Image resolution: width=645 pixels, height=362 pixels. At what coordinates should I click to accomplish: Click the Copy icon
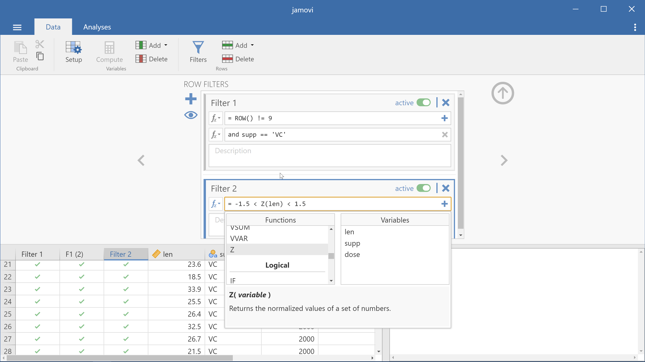pyautogui.click(x=40, y=56)
